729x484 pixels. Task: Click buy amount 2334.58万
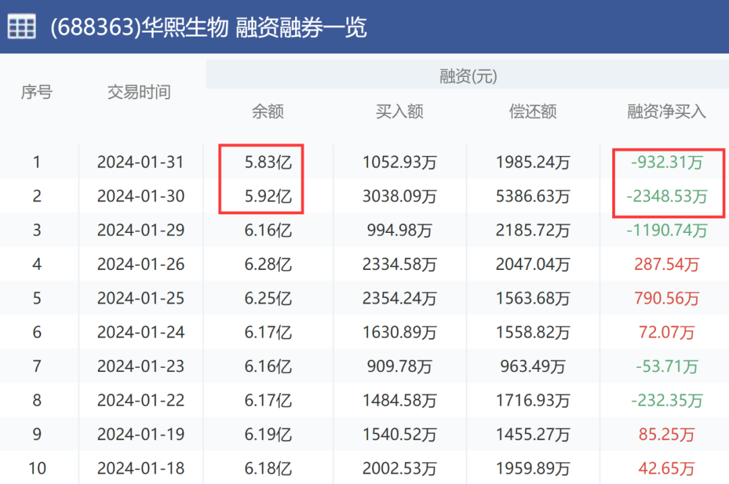click(x=400, y=264)
